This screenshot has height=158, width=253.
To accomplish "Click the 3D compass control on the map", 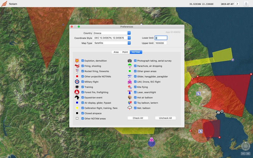I will (246, 146).
